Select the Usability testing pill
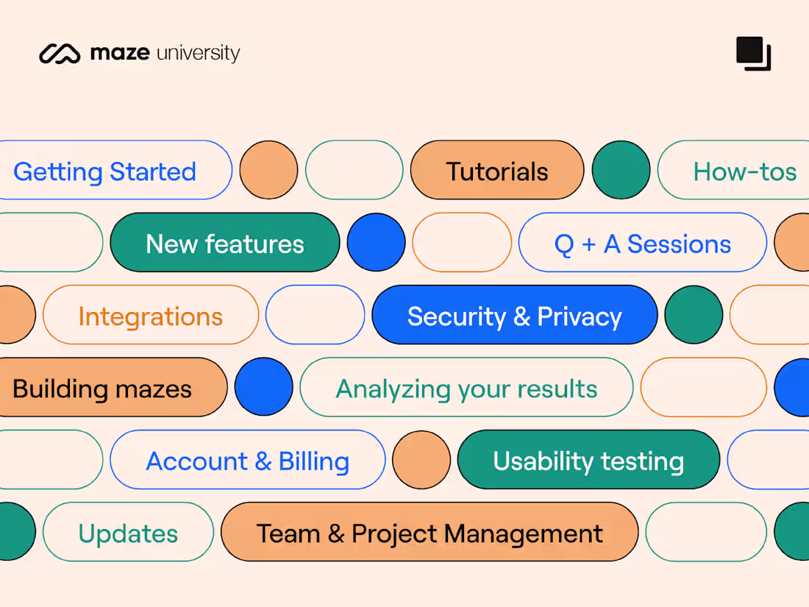 [588, 461]
